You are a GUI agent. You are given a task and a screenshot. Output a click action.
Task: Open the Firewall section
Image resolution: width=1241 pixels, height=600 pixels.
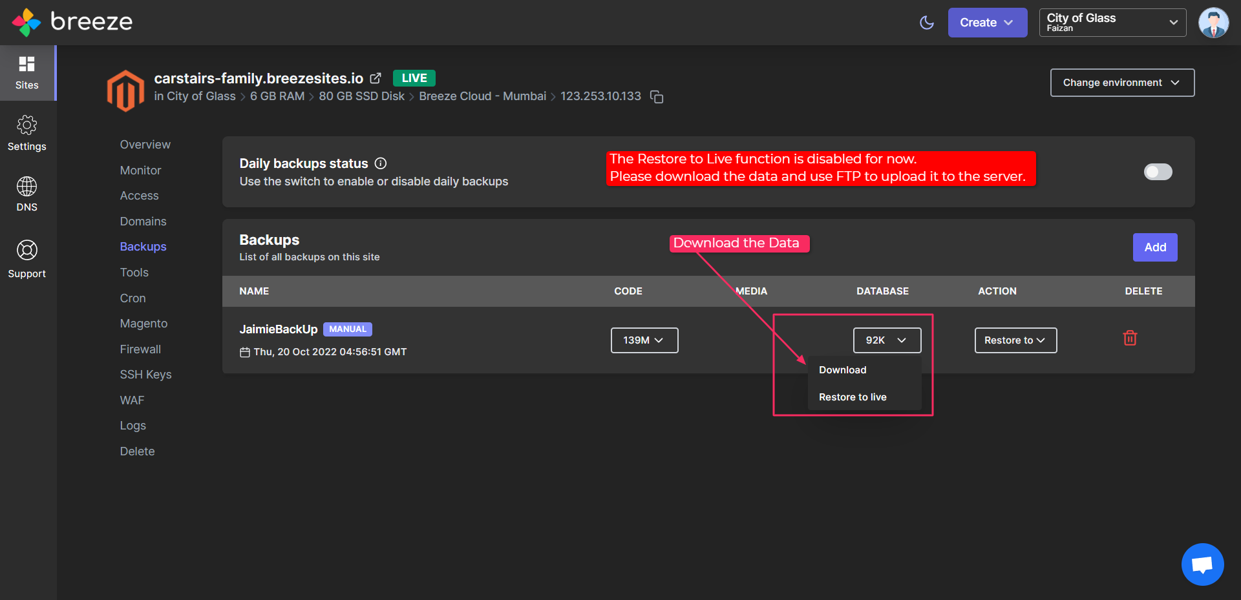(x=140, y=349)
